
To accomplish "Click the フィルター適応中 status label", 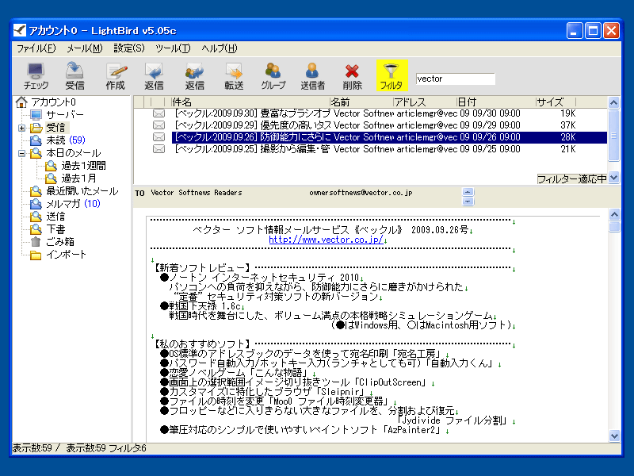I will click(571, 178).
